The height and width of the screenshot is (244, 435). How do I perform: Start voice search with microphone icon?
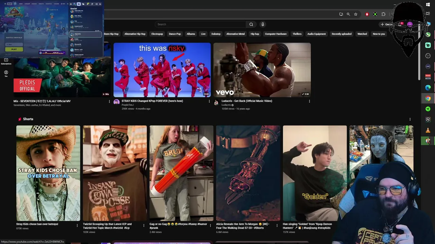(262, 24)
